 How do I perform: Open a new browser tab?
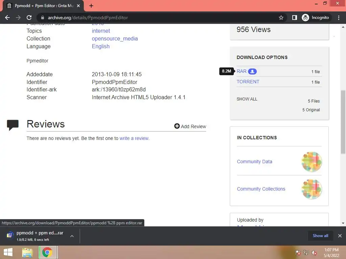[x=91, y=6]
